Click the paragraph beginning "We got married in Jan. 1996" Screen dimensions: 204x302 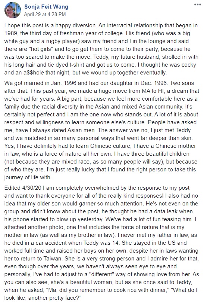coord(102,130)
